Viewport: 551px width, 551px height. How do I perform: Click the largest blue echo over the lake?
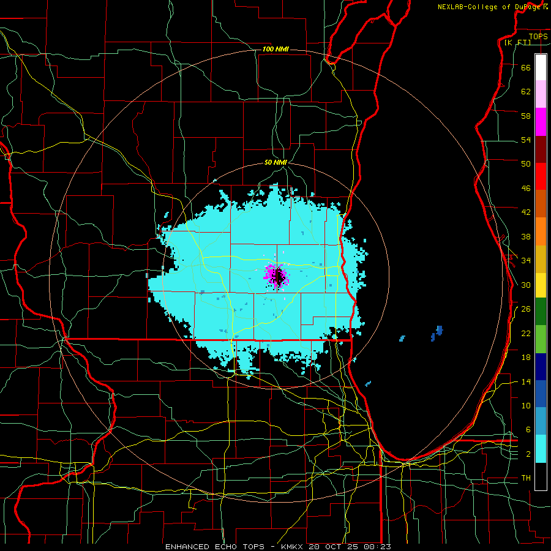pos(439,331)
